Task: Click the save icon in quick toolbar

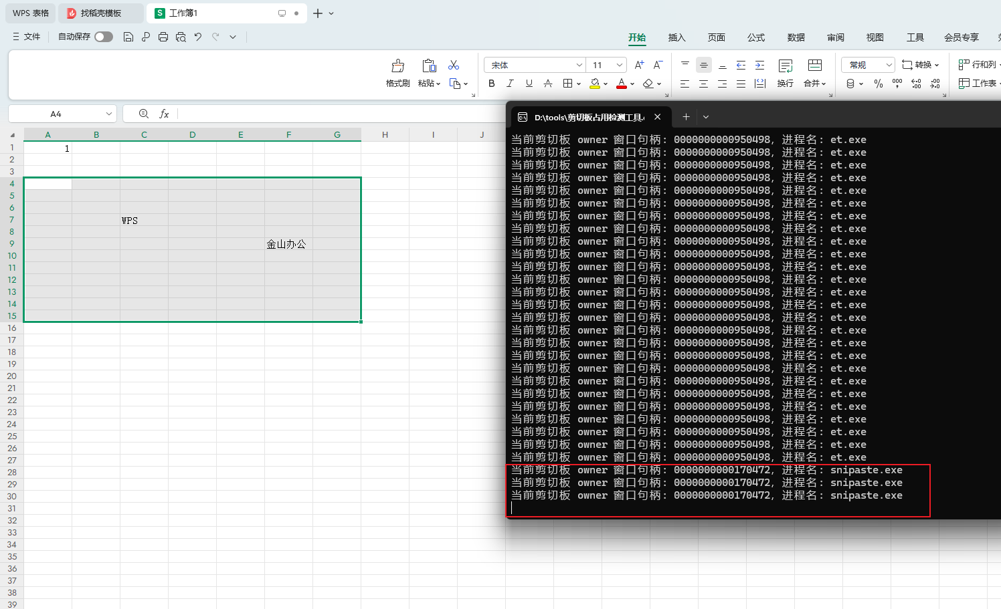Action: 128,37
